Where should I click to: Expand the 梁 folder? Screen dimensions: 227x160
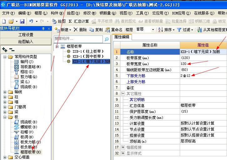(x=5, y=112)
